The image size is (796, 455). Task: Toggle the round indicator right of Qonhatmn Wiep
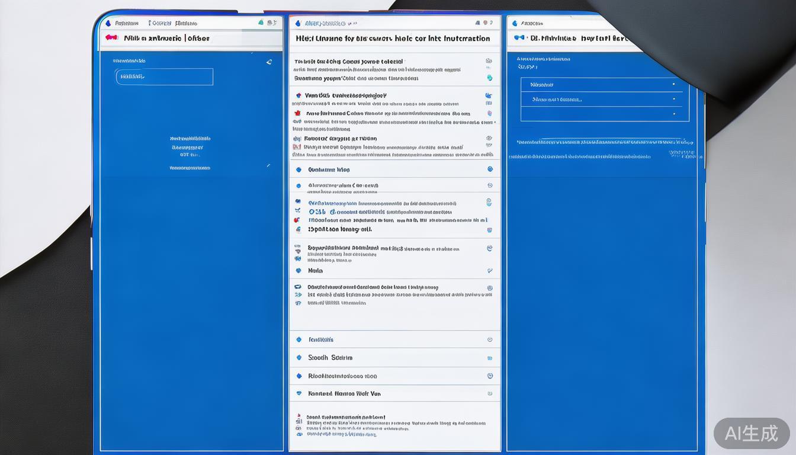490,169
